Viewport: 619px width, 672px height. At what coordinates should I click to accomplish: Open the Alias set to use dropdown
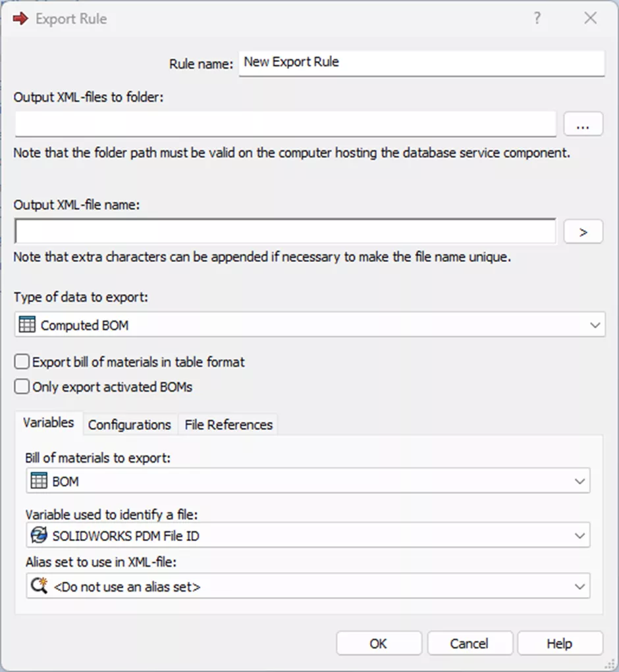(x=580, y=585)
